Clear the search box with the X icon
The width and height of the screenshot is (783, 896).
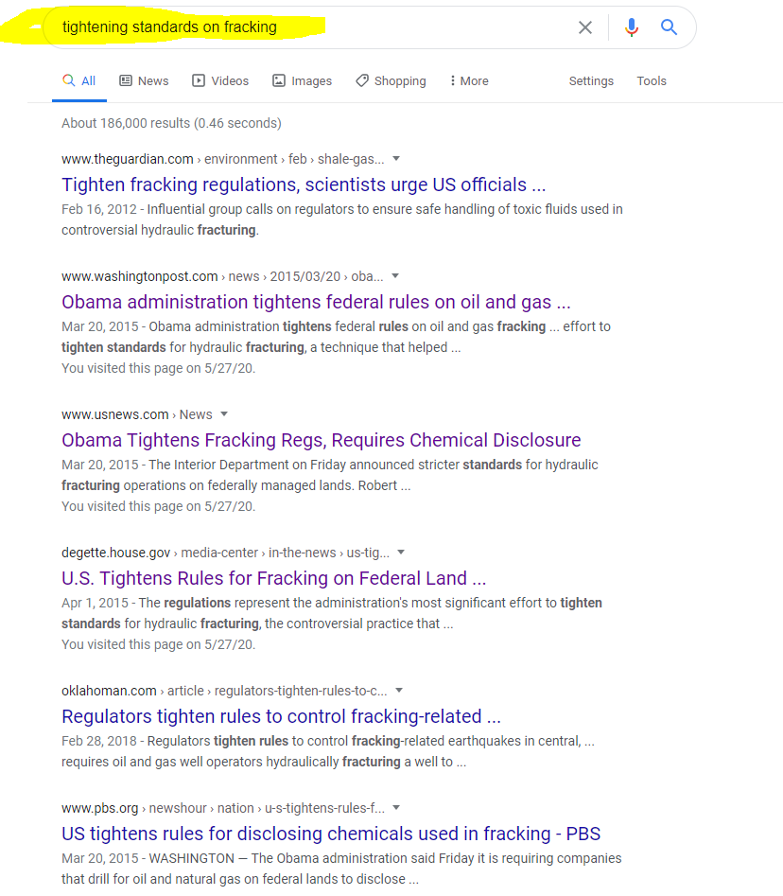[585, 27]
